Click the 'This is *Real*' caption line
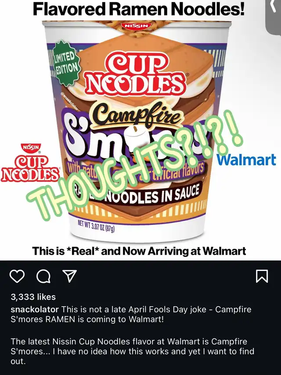 tap(139, 251)
